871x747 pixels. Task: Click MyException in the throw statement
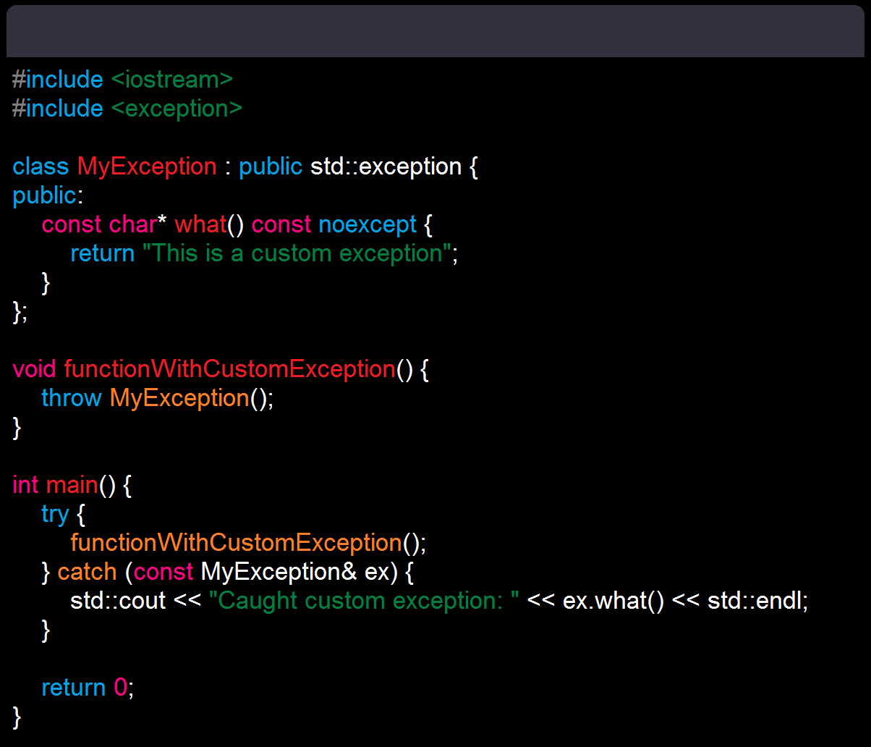pyautogui.click(x=179, y=398)
